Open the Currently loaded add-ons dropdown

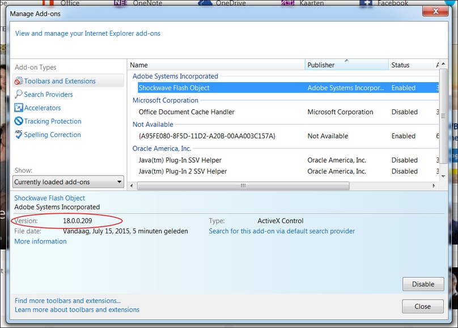[68, 182]
